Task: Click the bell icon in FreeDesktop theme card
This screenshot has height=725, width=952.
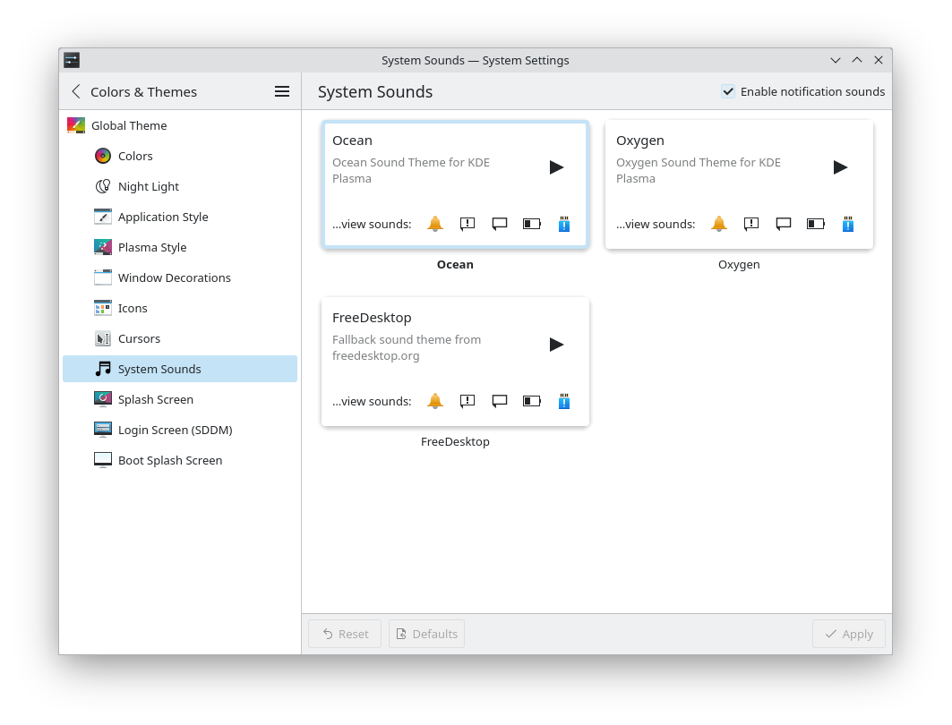Action: (x=435, y=401)
